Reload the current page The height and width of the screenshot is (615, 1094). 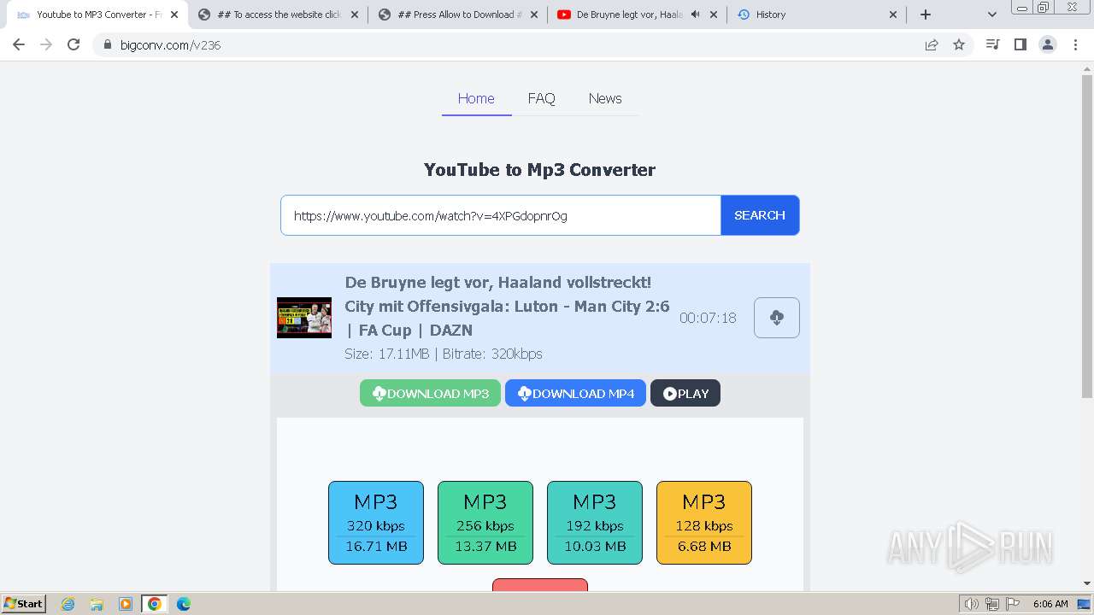point(74,44)
